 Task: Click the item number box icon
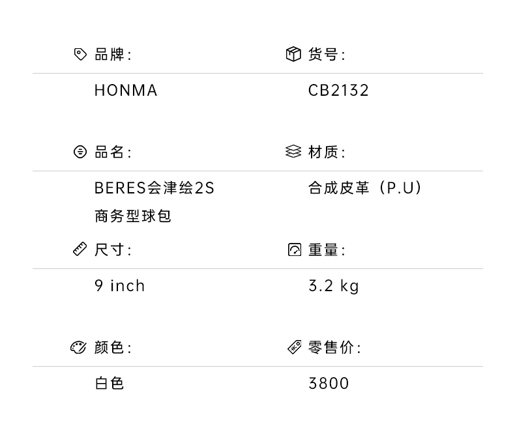[293, 54]
